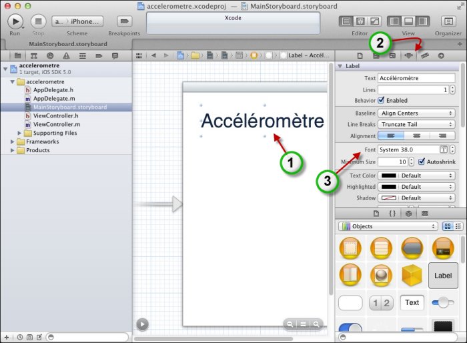Expand the Products folder
The height and width of the screenshot is (343, 467).
pos(12,150)
